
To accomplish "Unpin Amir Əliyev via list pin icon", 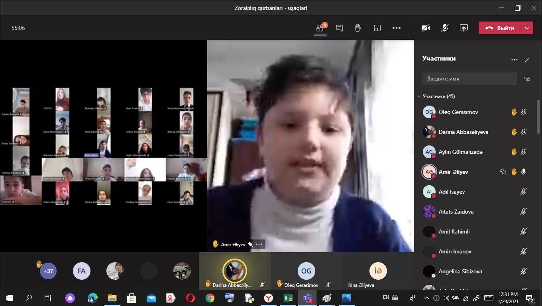I will (503, 172).
